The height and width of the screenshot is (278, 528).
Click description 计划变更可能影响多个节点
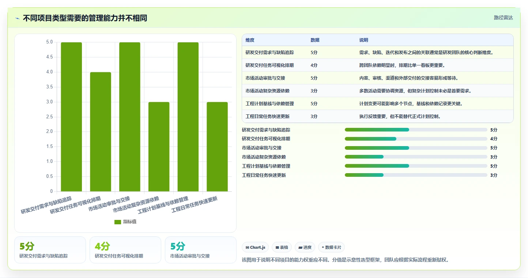411,104
